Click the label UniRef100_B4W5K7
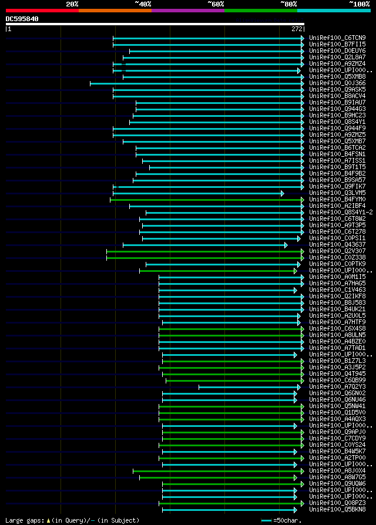This screenshot has height=525, width=376. click(337, 452)
